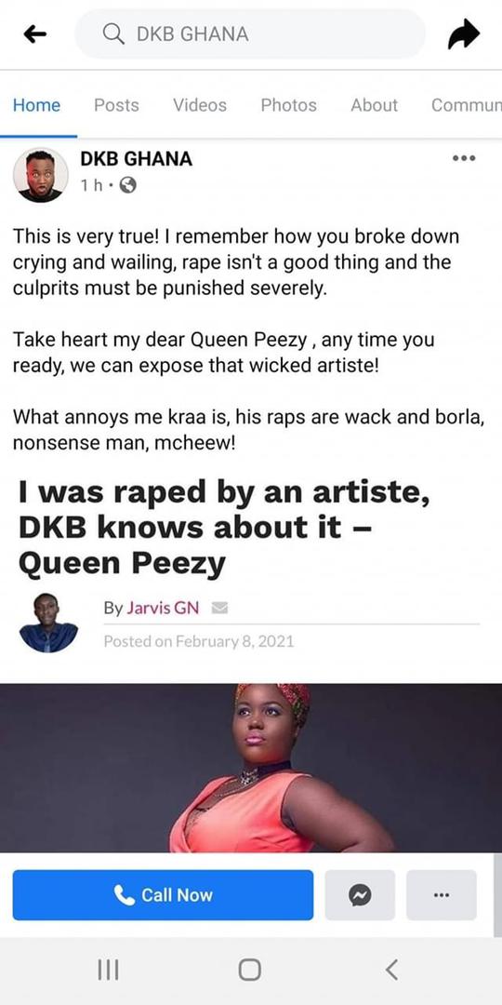The height and width of the screenshot is (1005, 502).
Task: Tap the globe public privacy icon
Action: pyautogui.click(x=128, y=185)
